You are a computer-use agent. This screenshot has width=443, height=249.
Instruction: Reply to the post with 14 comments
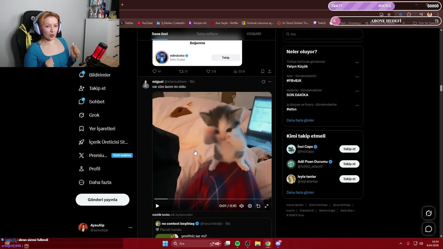pos(156,71)
